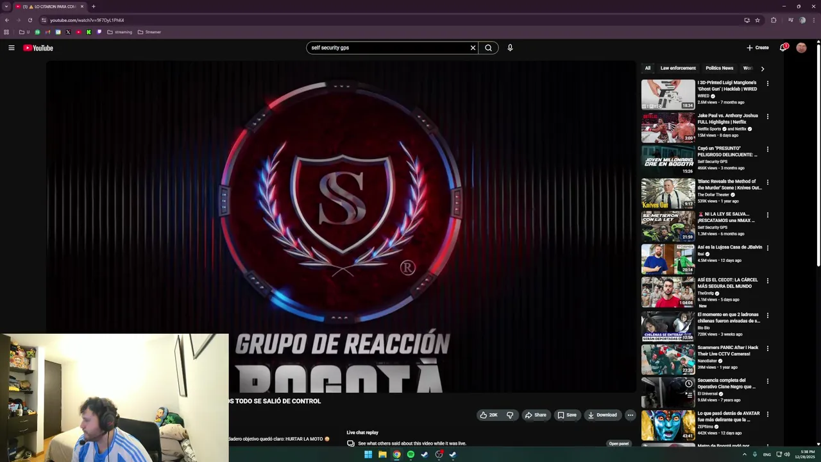Open the AVATAR ZEPfilms video title
This screenshot has width=821, height=462.
pyautogui.click(x=728, y=416)
